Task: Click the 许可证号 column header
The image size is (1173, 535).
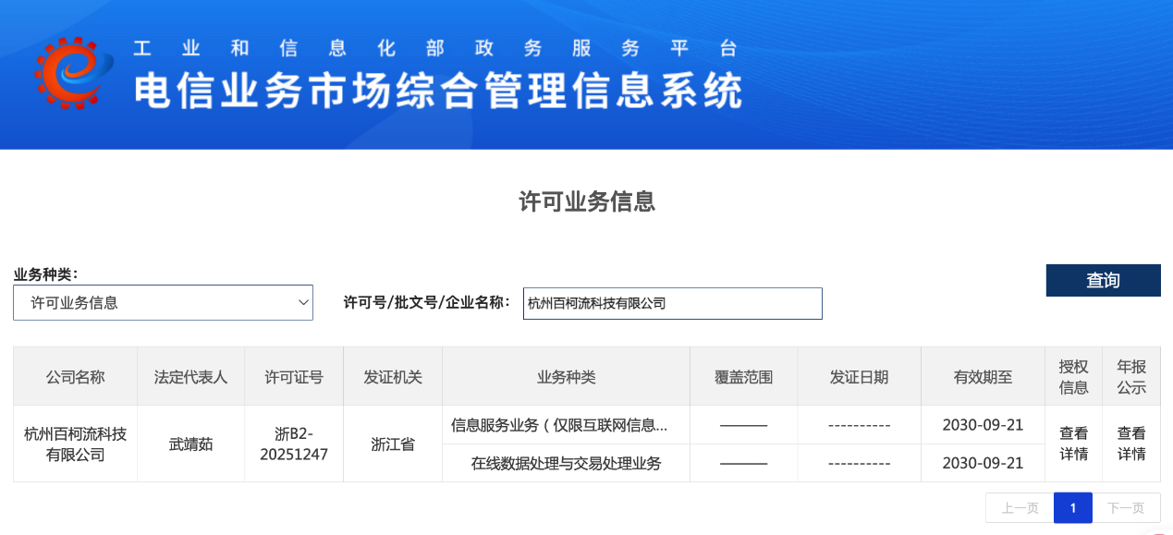Action: (294, 377)
